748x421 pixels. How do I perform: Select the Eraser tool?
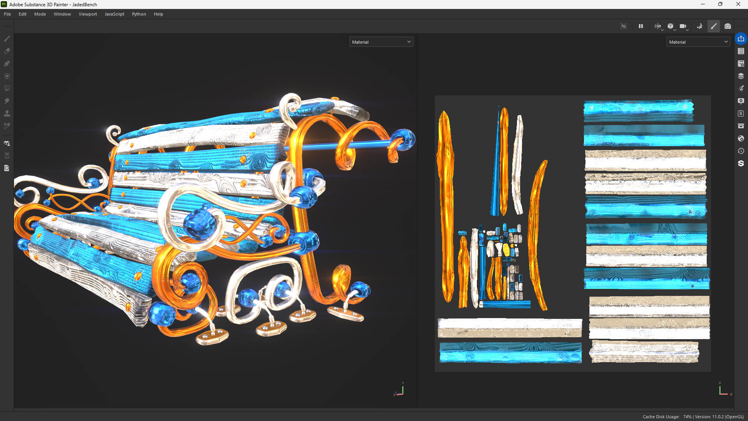[7, 51]
